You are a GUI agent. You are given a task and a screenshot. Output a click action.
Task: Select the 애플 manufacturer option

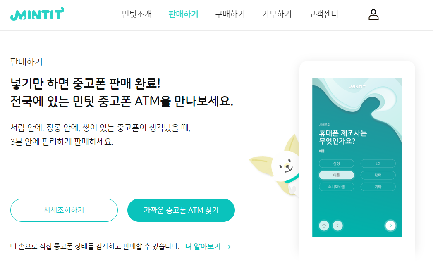[336, 175]
